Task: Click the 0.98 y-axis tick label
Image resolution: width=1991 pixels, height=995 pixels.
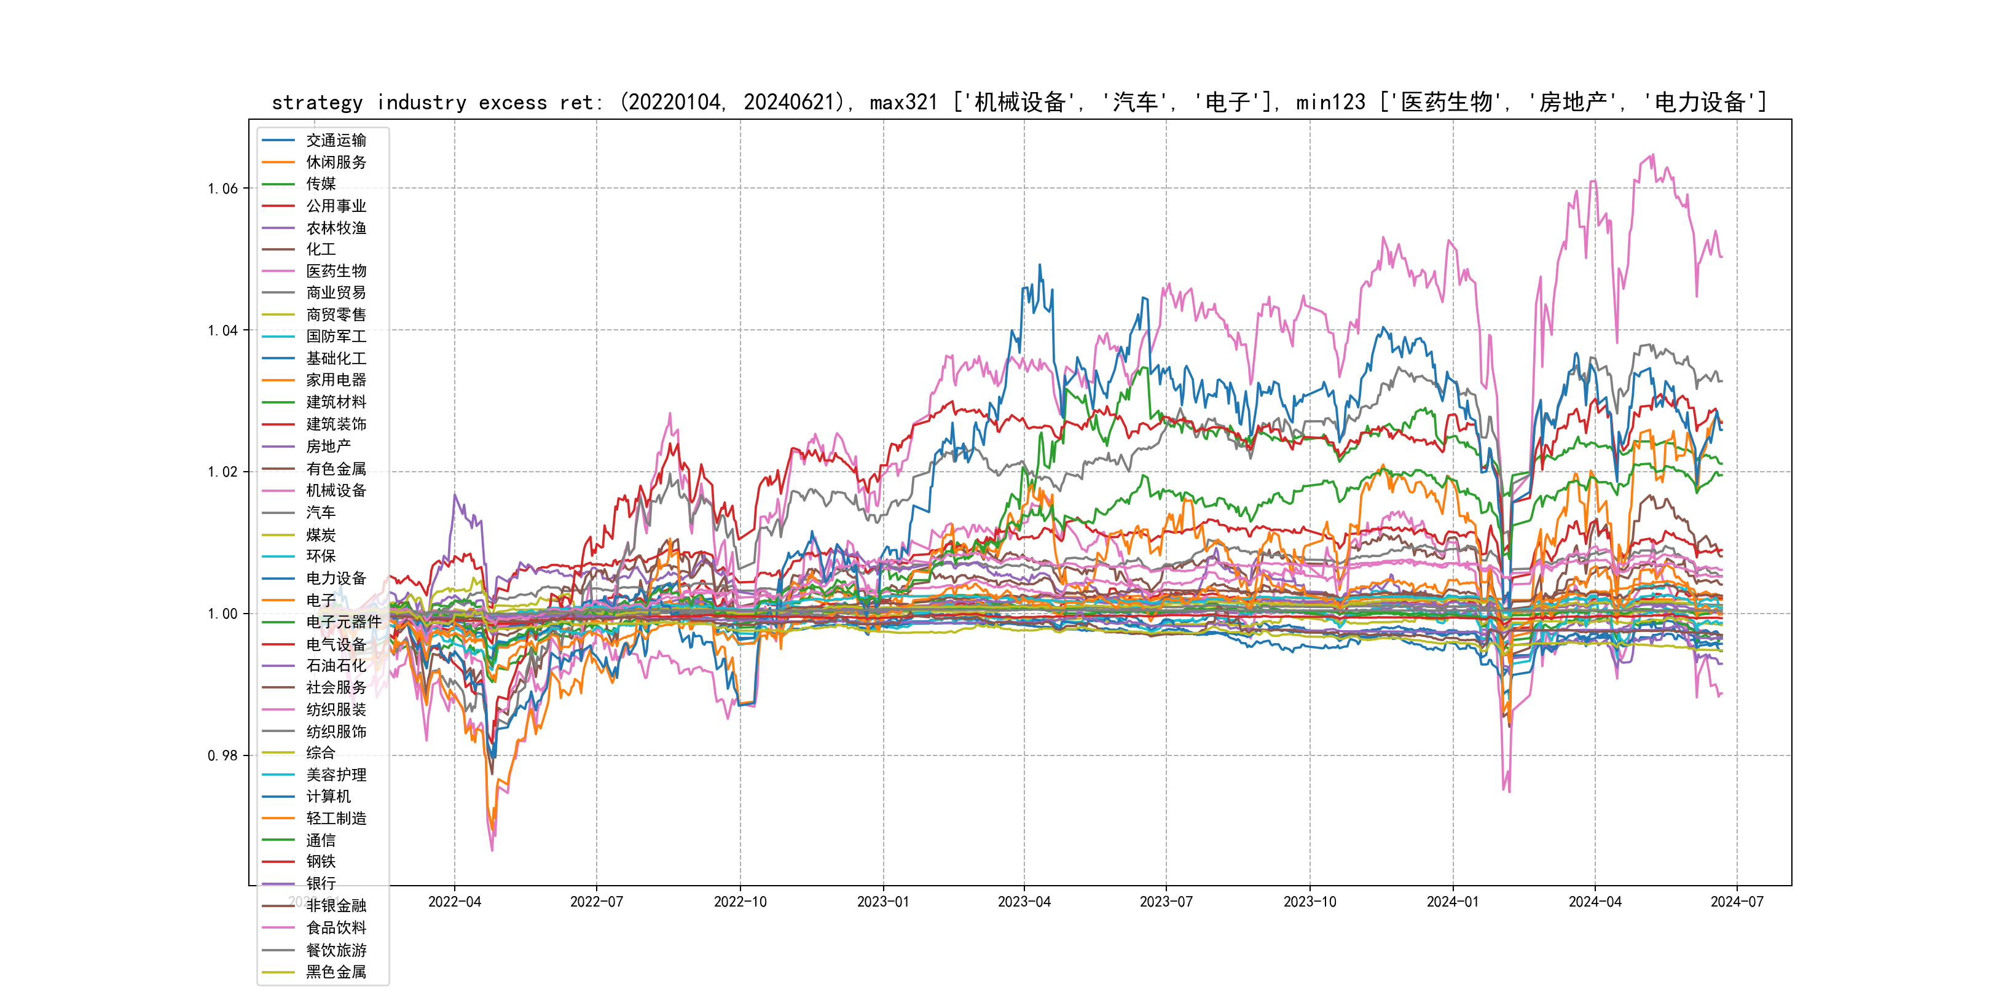Action: 222,755
